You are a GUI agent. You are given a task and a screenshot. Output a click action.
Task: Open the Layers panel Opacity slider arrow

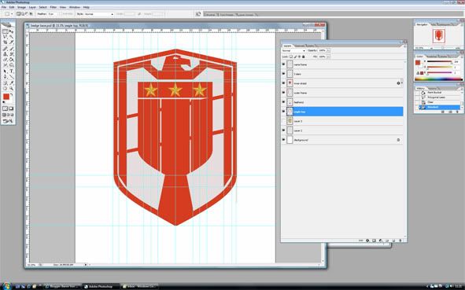(x=328, y=50)
